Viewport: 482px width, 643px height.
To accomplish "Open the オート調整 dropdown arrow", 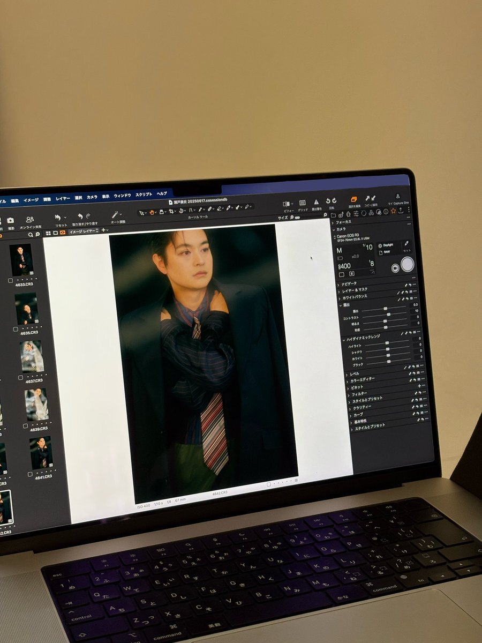I will (x=121, y=214).
